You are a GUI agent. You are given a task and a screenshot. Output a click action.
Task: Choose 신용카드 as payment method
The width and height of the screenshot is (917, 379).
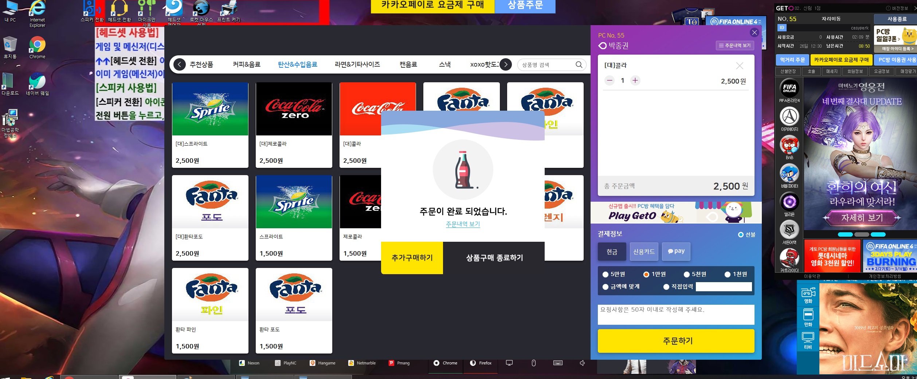click(x=644, y=252)
